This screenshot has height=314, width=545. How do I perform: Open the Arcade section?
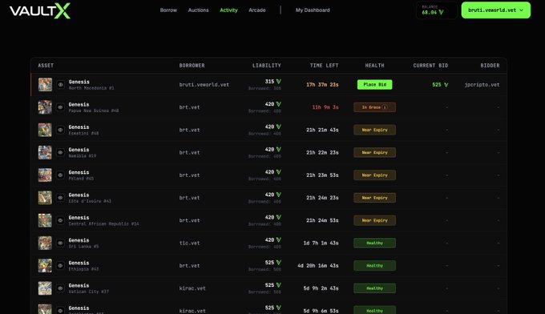click(257, 10)
